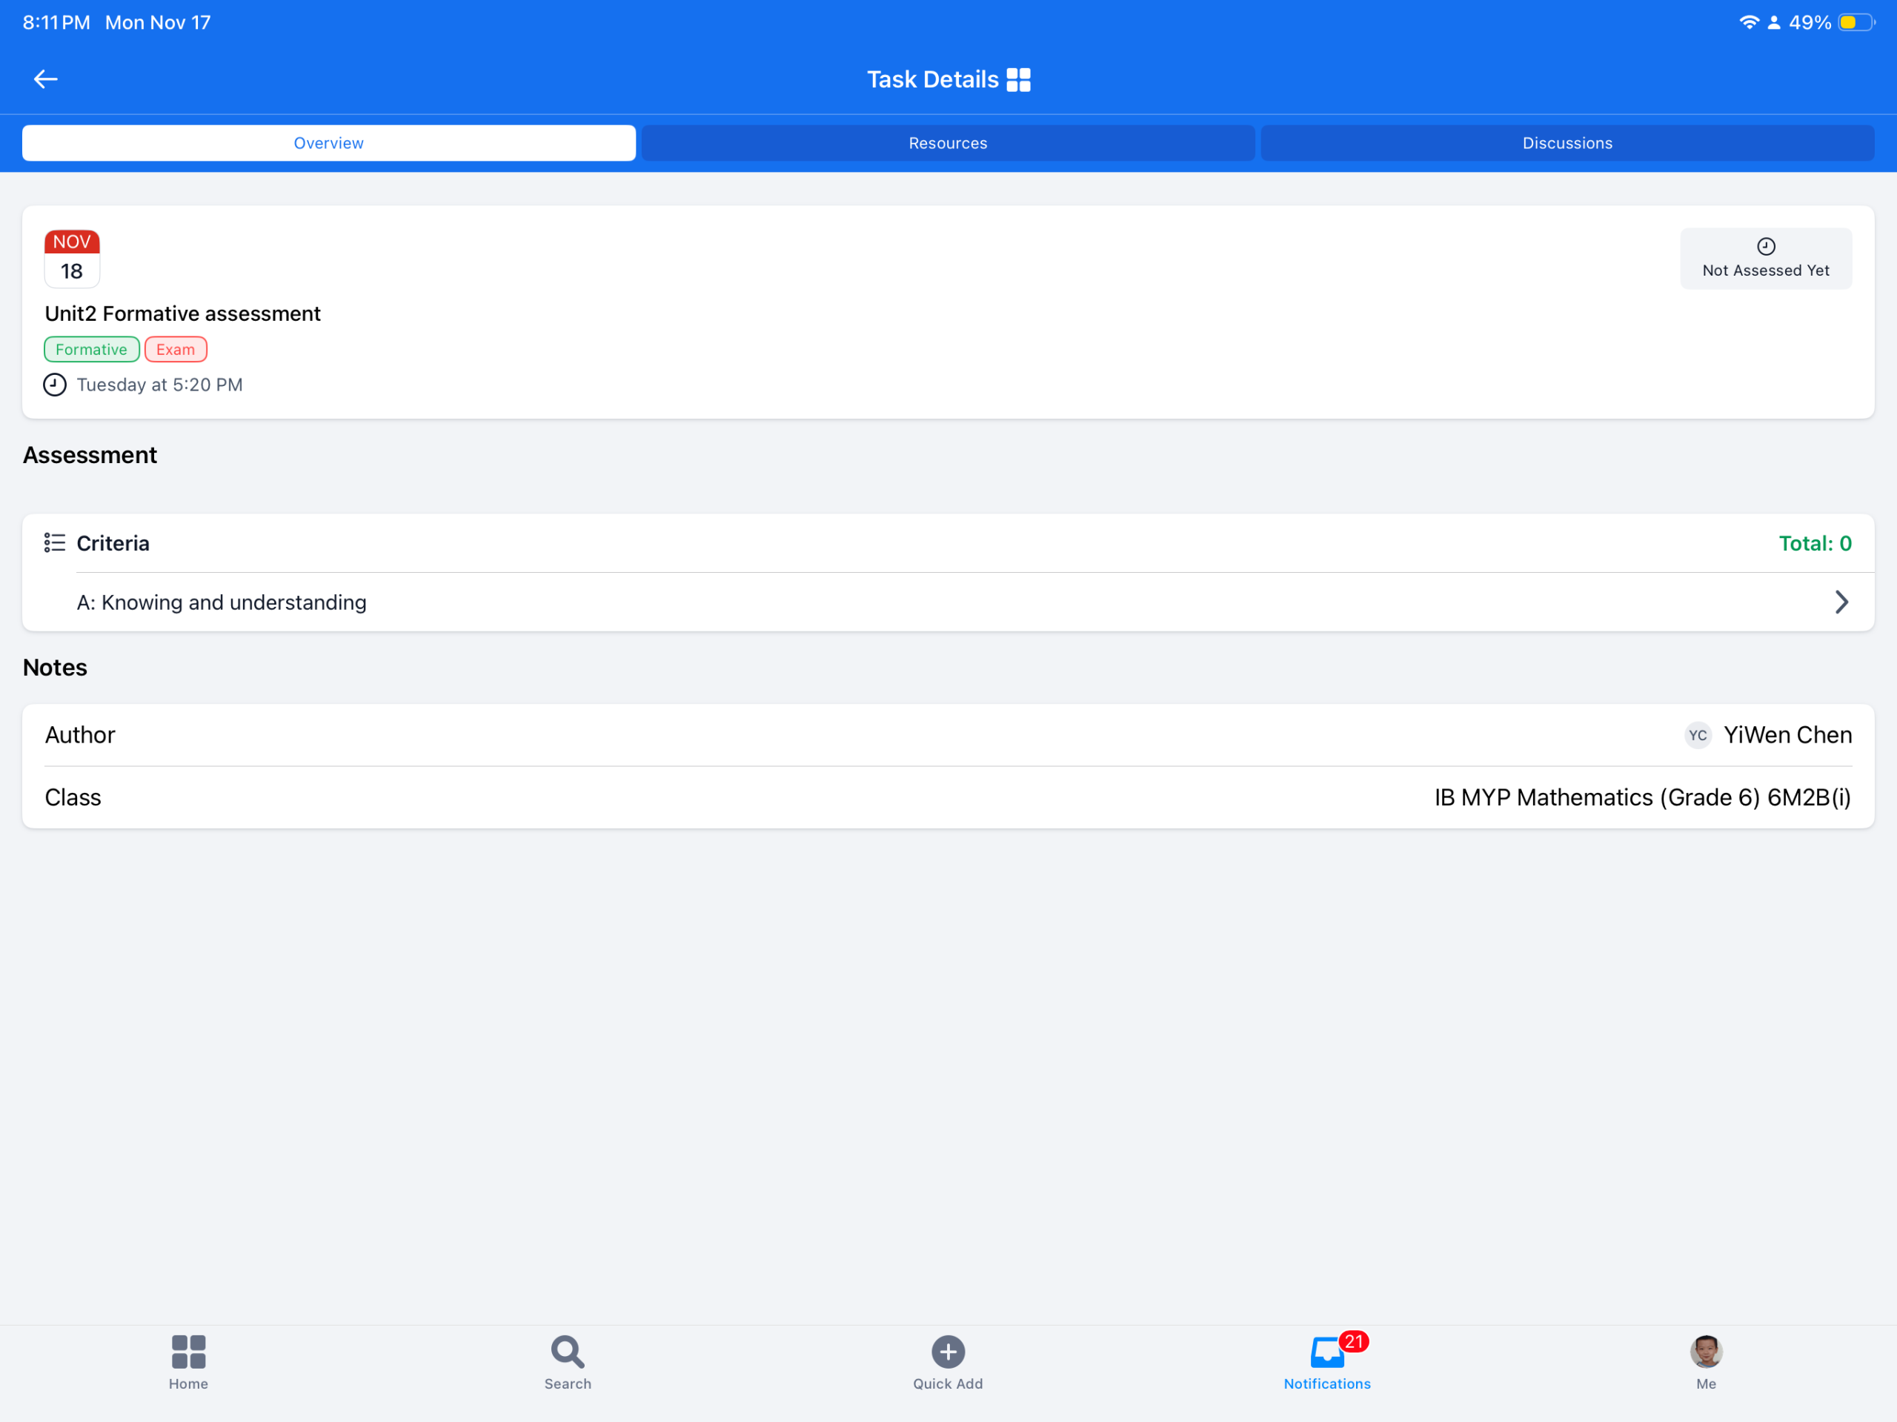Open author YiWen Chen
Viewport: 1897px width, 1422px height.
(x=1787, y=735)
